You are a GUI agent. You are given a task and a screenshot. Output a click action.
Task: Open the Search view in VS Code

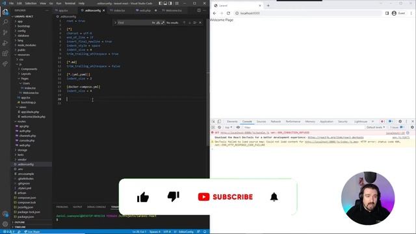(x=5, y=22)
